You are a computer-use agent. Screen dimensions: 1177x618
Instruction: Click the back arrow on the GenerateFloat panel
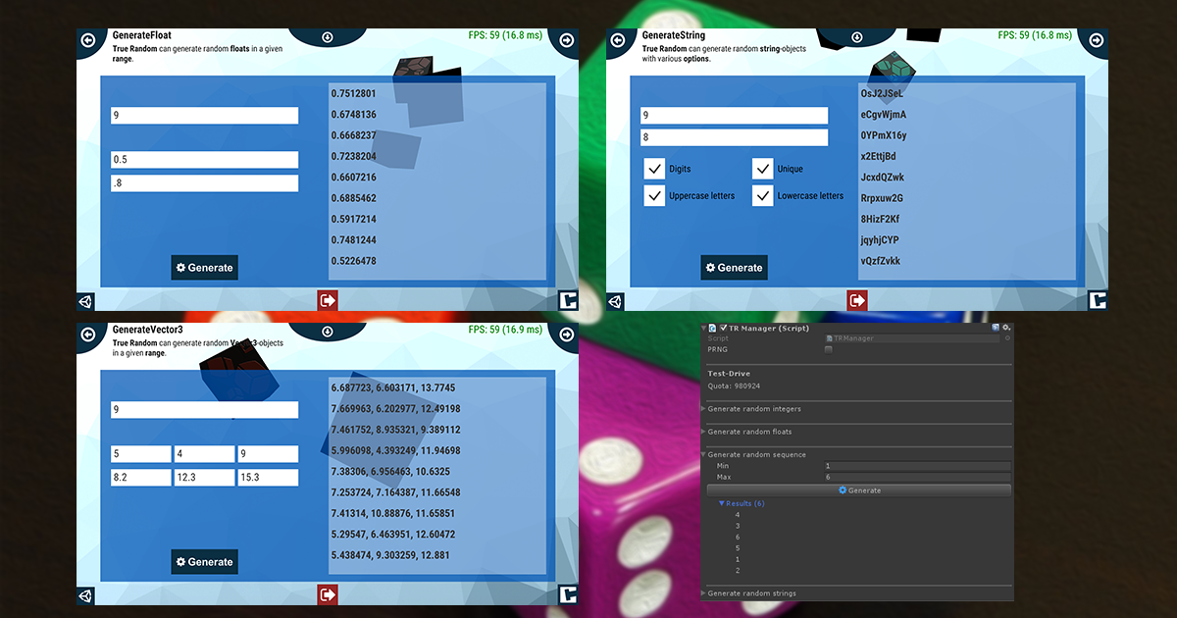point(87,40)
